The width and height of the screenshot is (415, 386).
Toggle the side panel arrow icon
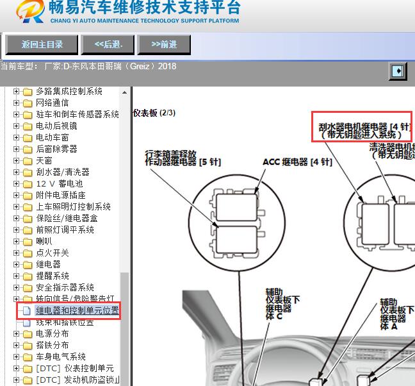coord(398,71)
